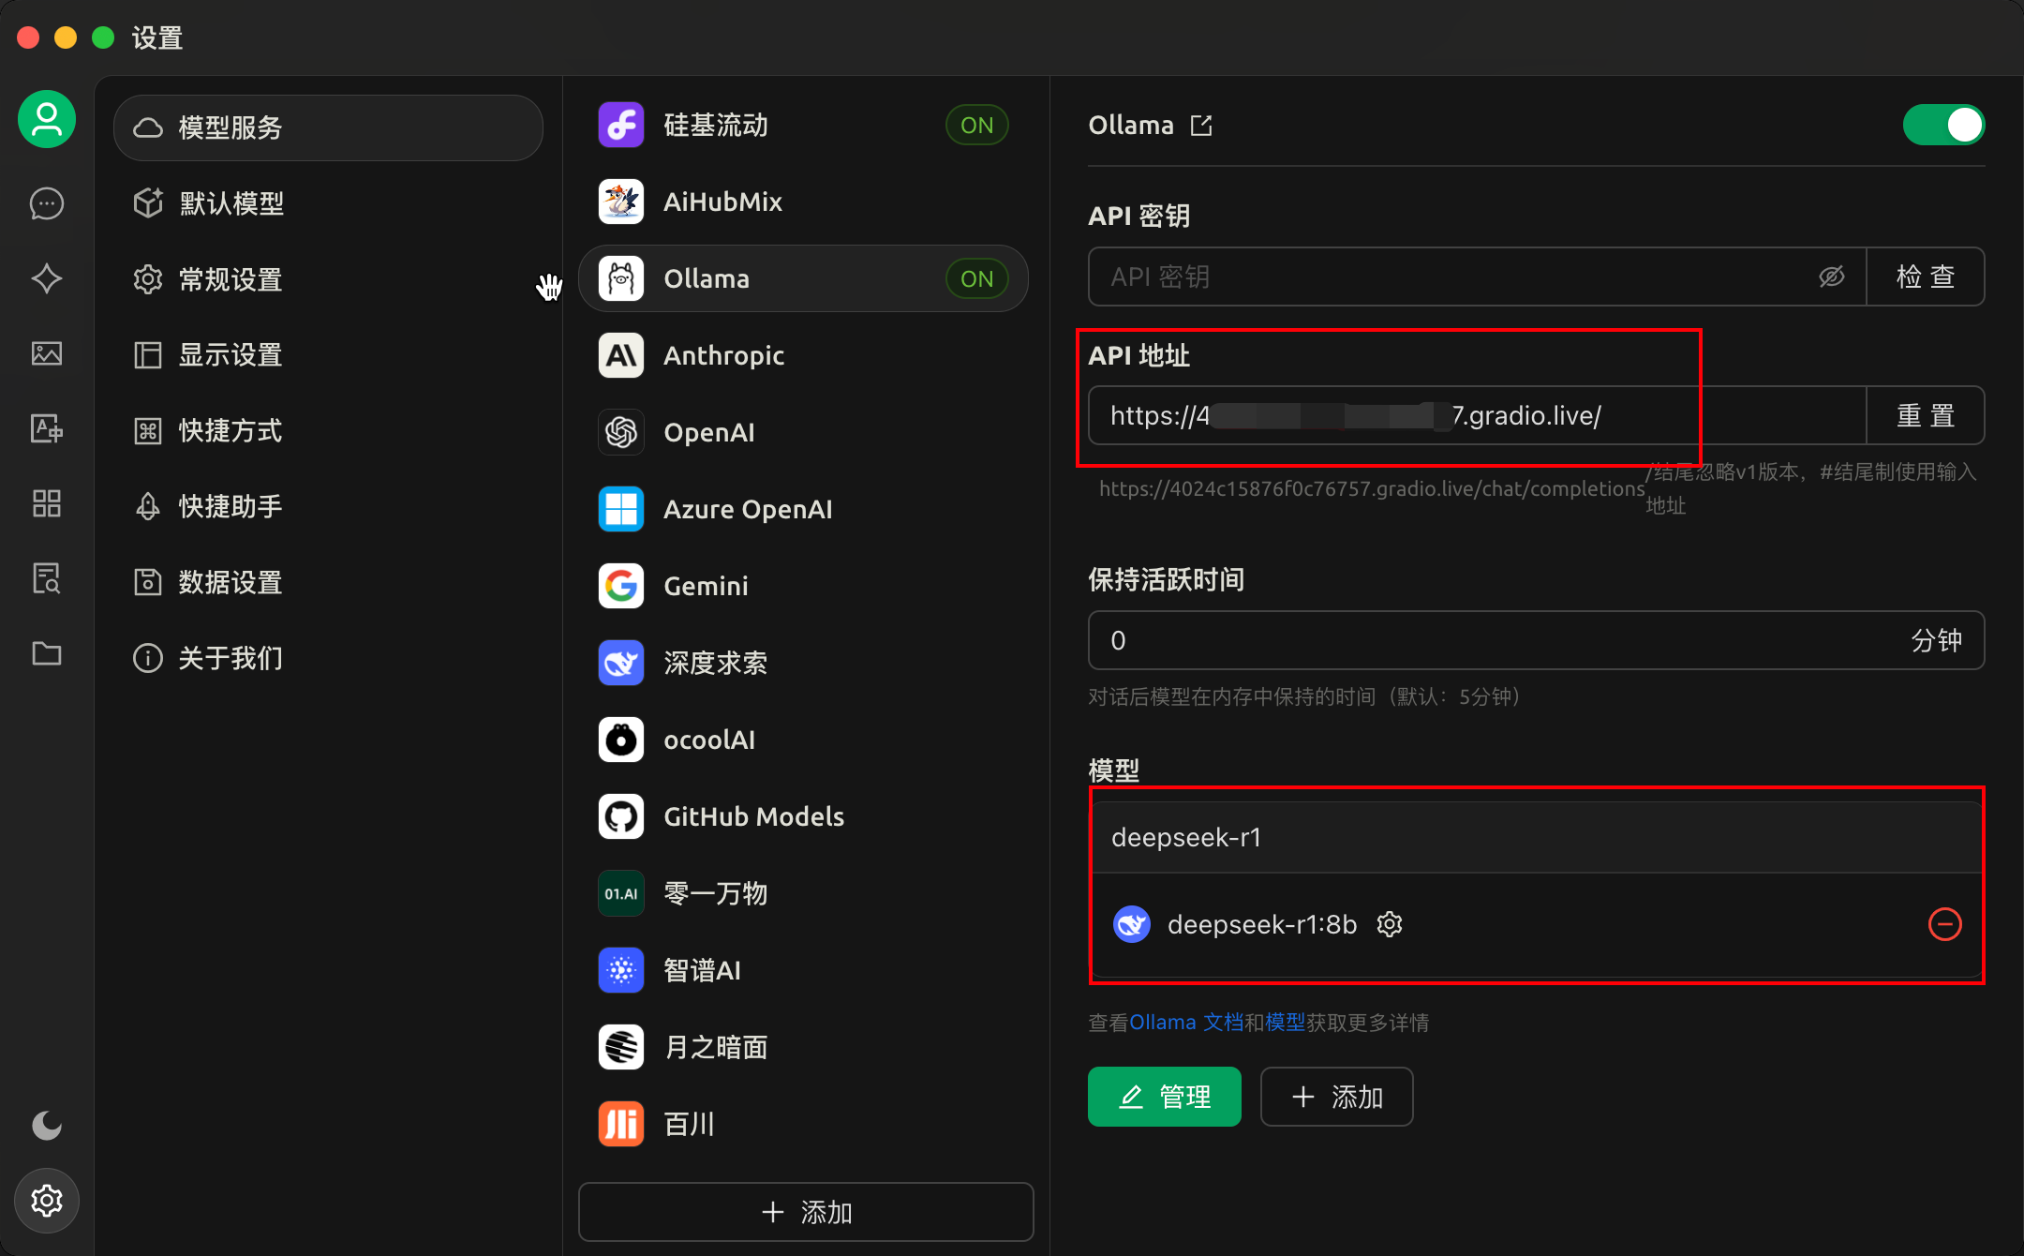The height and width of the screenshot is (1256, 2024).
Task: Open the mini apps grid icon
Action: point(47,503)
